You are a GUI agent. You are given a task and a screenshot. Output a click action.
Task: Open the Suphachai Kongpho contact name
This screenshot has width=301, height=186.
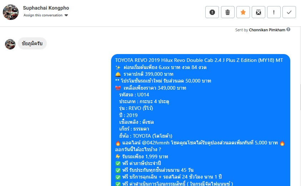point(46,8)
